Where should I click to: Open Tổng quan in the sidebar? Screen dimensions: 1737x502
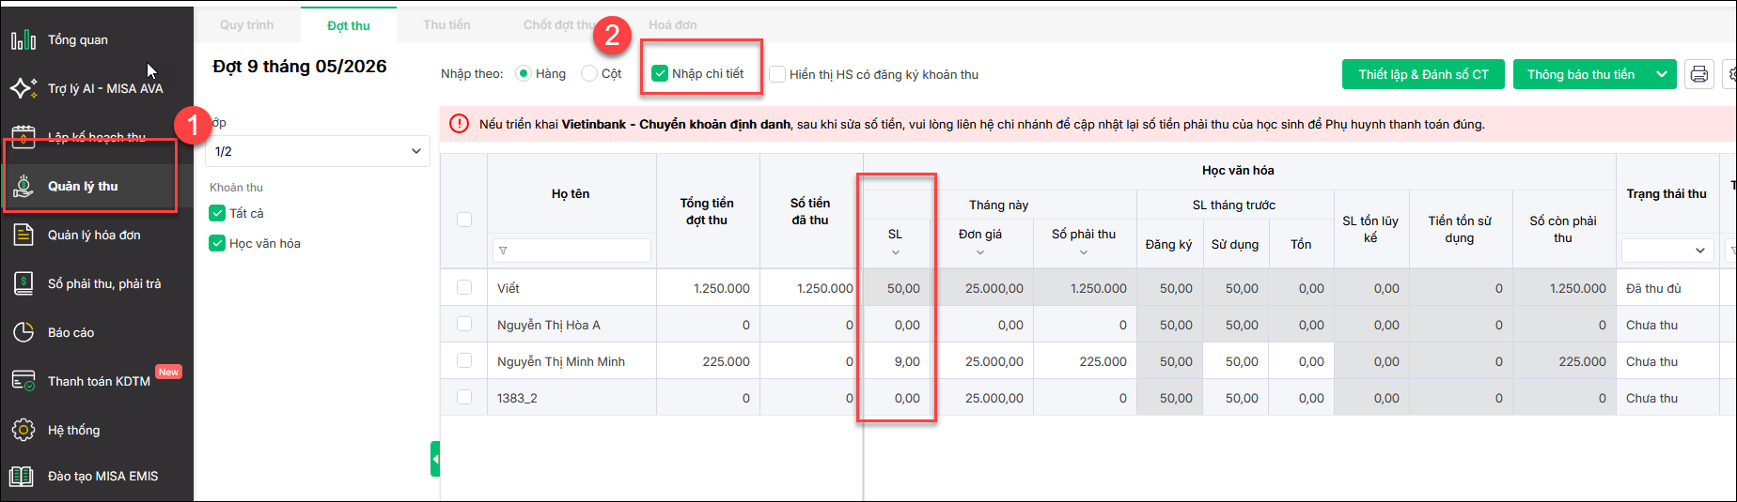(78, 40)
